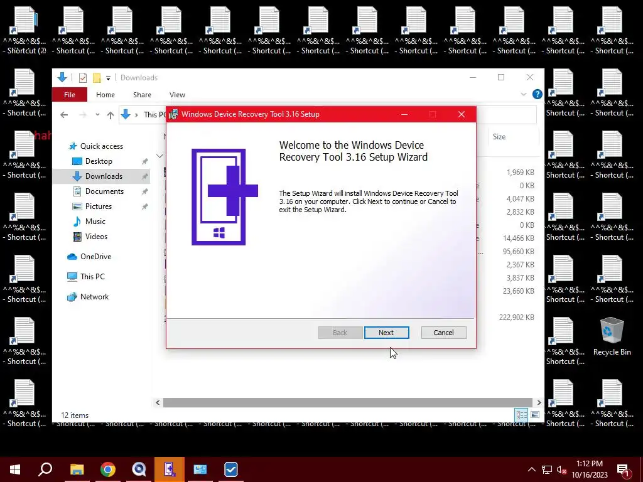Screen dimensions: 643x482
Task: Select Quick access in navigation pane
Action: pos(101,146)
